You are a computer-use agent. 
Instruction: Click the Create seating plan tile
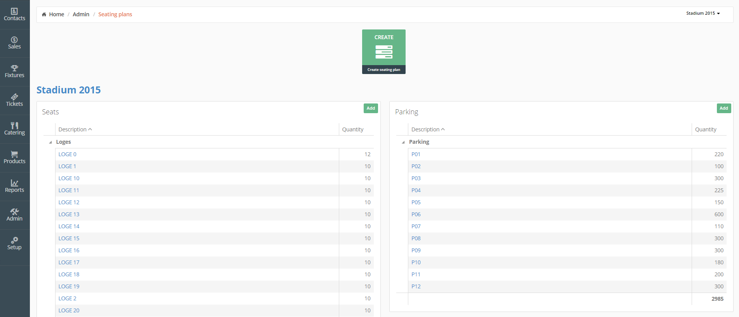point(384,52)
